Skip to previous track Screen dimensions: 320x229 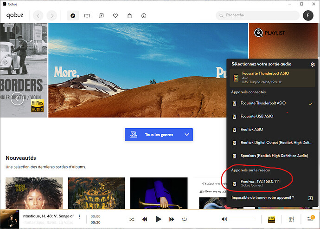coord(145,219)
